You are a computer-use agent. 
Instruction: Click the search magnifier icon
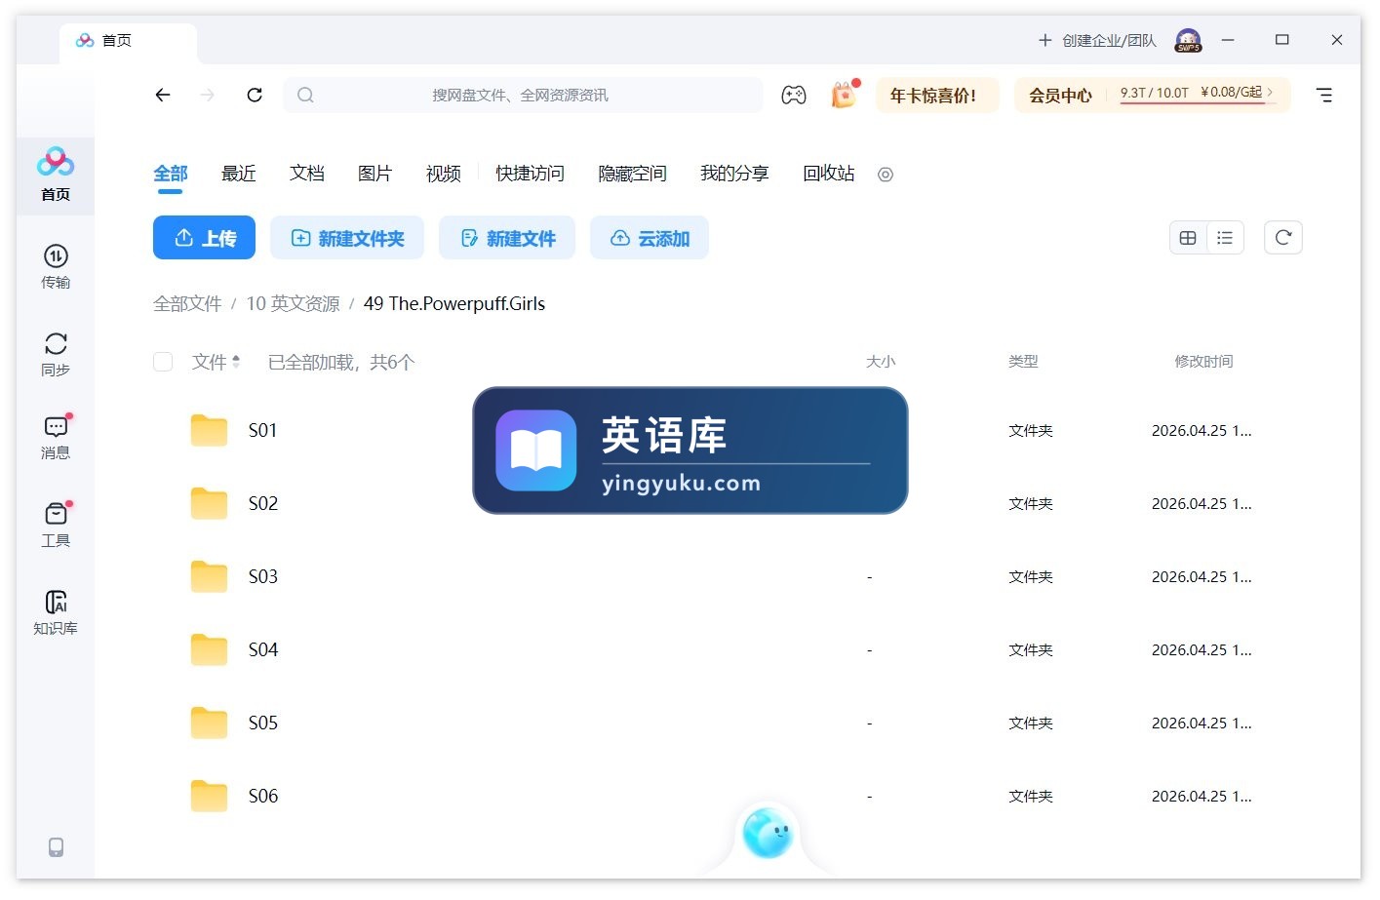(305, 95)
